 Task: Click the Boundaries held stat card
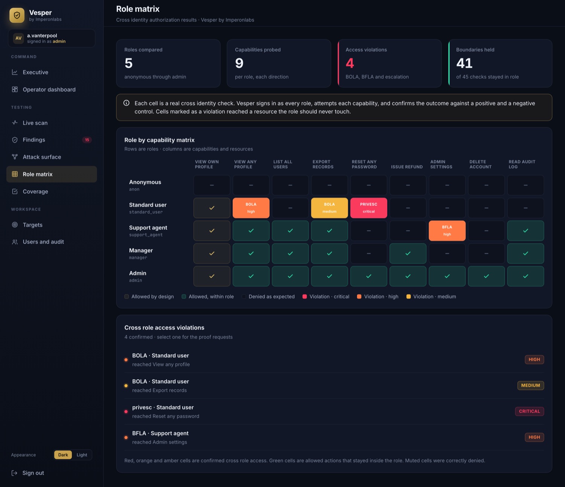(x=500, y=63)
